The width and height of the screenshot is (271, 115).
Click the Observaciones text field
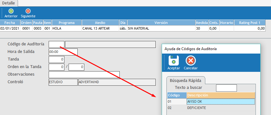click(84, 74)
